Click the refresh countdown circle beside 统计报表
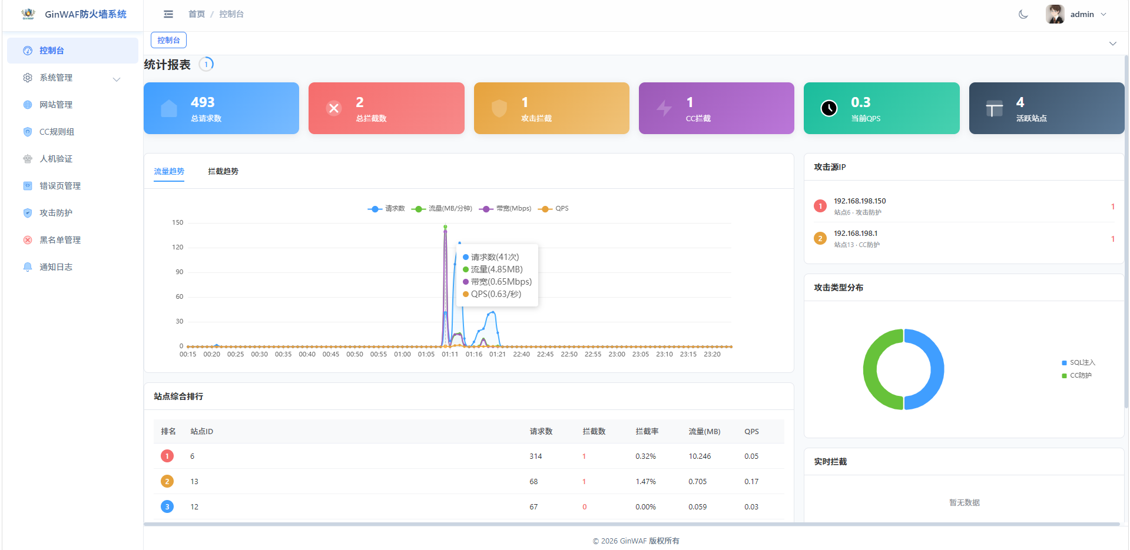Viewport: 1130px width, 550px height. coord(206,64)
